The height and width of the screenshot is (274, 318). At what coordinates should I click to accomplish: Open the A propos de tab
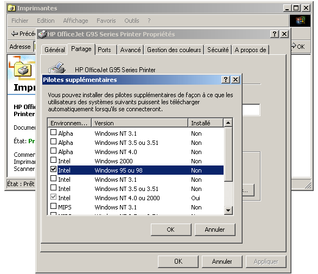tap(250, 50)
